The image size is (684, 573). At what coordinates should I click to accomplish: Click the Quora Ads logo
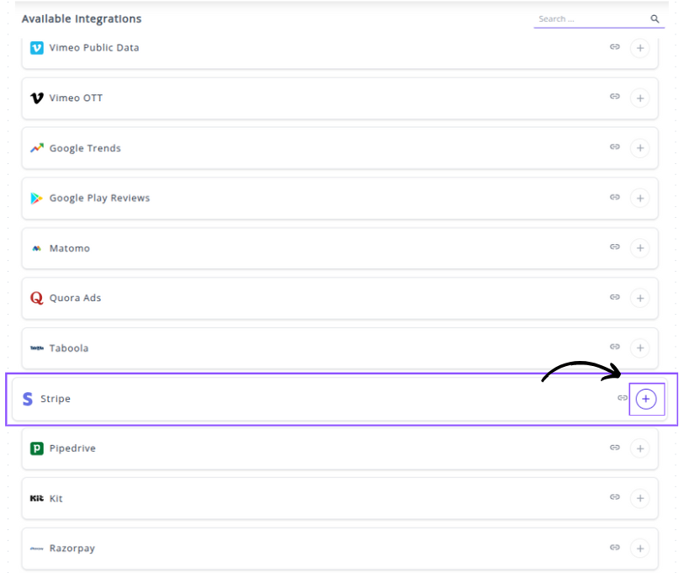coord(36,298)
